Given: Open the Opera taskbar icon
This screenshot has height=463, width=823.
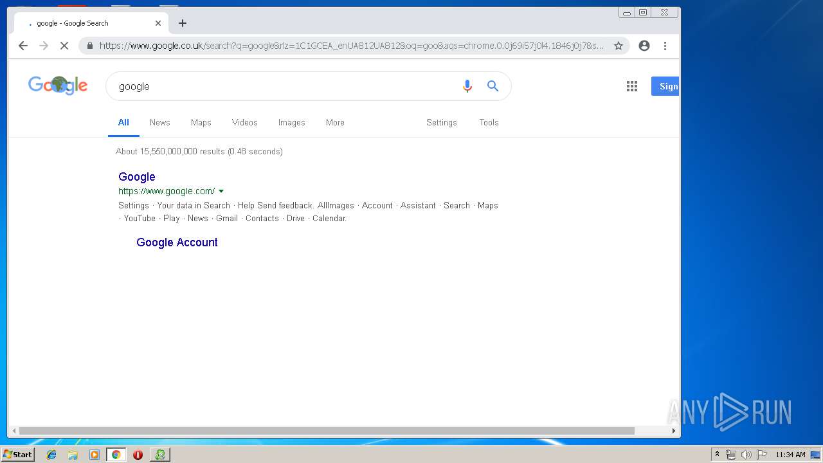Looking at the screenshot, I should [x=138, y=455].
